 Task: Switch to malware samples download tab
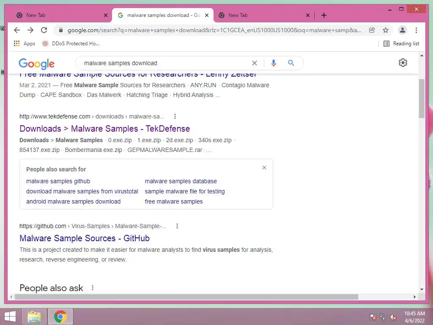pyautogui.click(x=163, y=15)
